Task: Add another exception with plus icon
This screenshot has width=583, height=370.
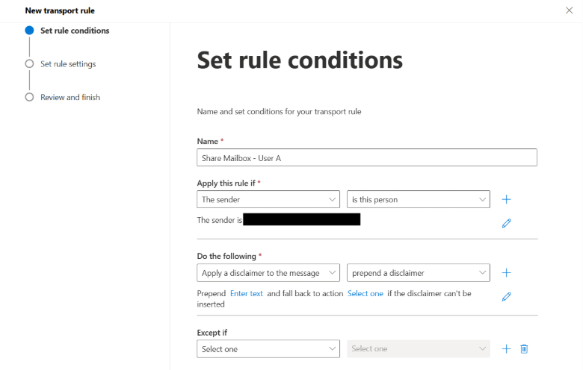Action: click(506, 348)
